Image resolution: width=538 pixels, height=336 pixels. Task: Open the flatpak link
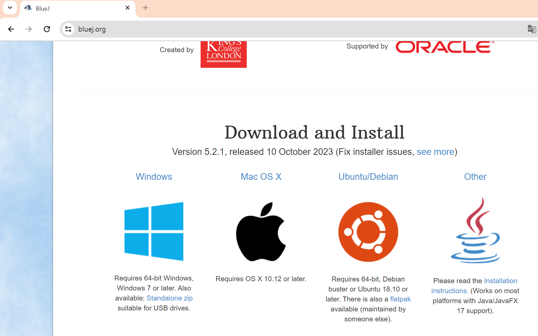[401, 299]
